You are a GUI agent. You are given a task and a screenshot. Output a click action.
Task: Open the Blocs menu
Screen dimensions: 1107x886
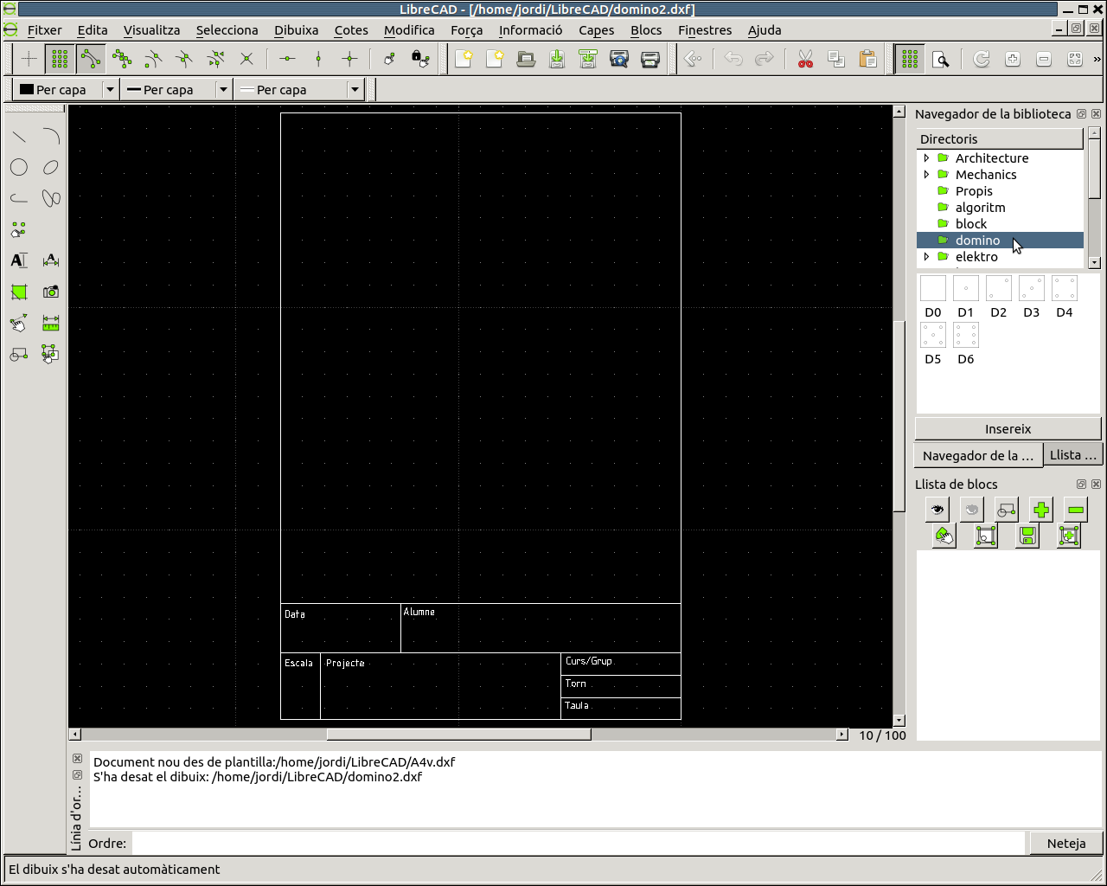tap(646, 30)
